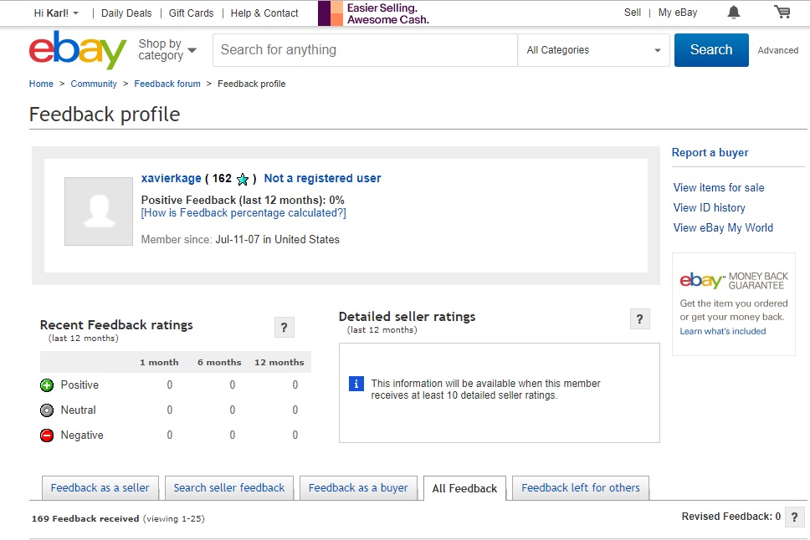Click the red Negative feedback icon

click(47, 436)
